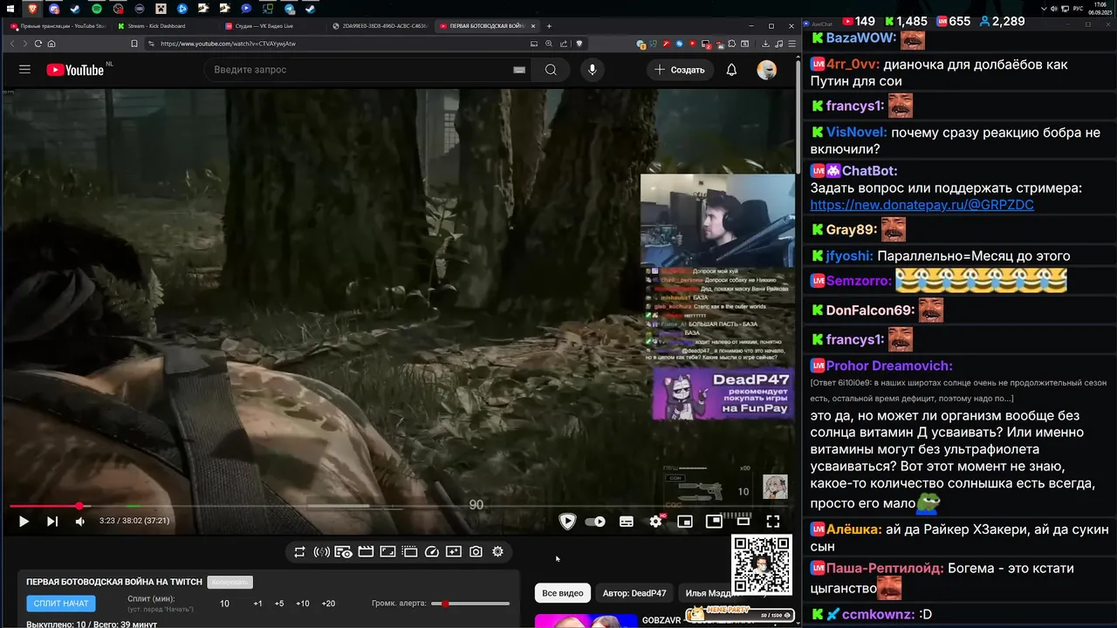This screenshot has width=1117, height=628.
Task: Open the donatepay.ru link in chat
Action: point(922,205)
